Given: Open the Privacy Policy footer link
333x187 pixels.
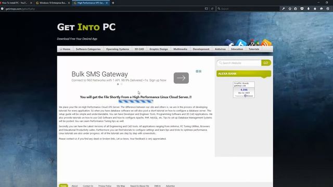Looking at the screenshot, I should tap(105, 186).
